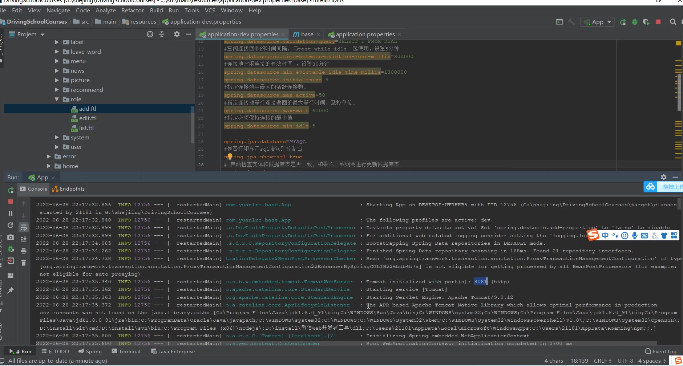Viewport: 683px width, 366px height.
Task: Open the Refactor menu
Action: [132, 11]
